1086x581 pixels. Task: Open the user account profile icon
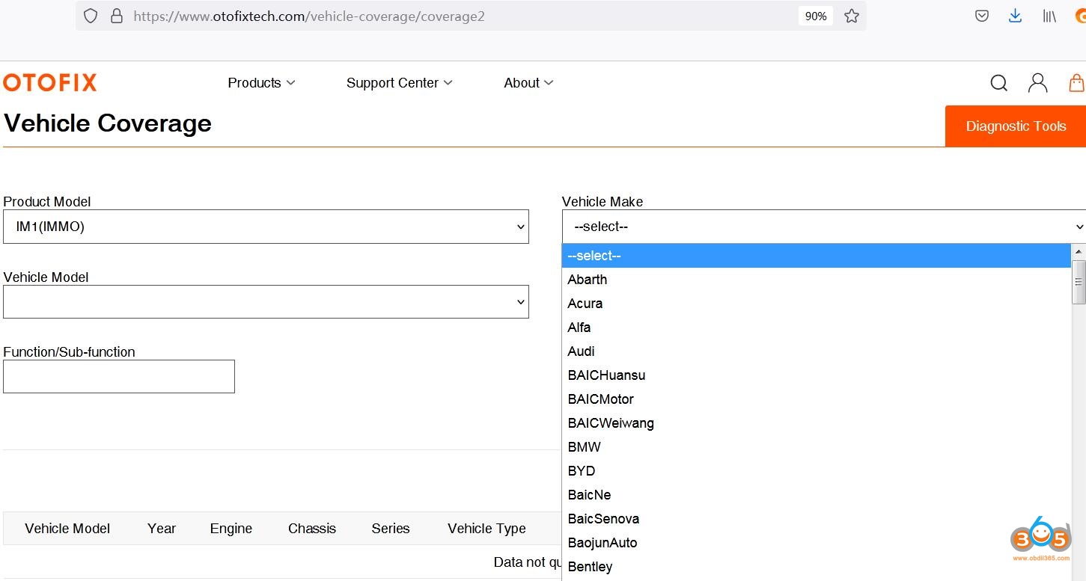(x=1037, y=83)
